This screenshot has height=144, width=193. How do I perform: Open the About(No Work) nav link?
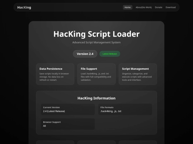(x=144, y=7)
